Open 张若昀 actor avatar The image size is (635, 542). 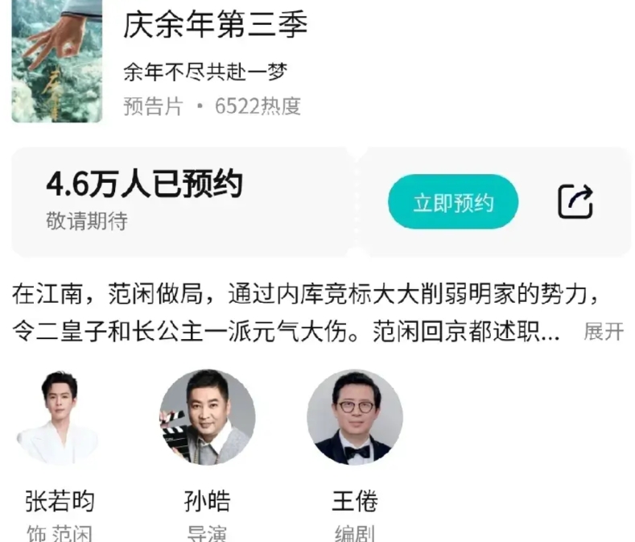tap(60, 417)
